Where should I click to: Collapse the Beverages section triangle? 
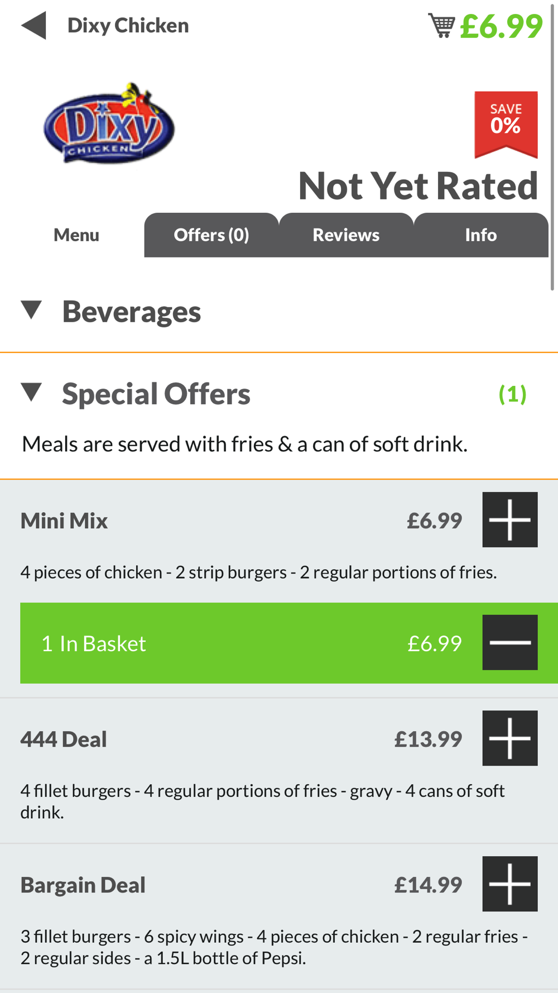(31, 310)
